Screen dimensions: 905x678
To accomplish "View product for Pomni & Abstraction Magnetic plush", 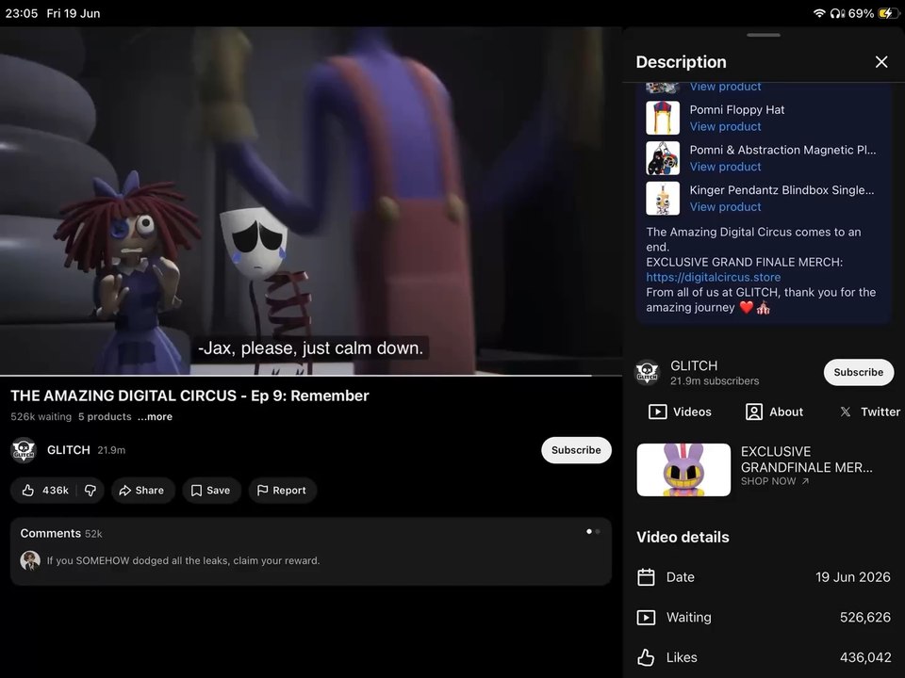I will point(725,167).
